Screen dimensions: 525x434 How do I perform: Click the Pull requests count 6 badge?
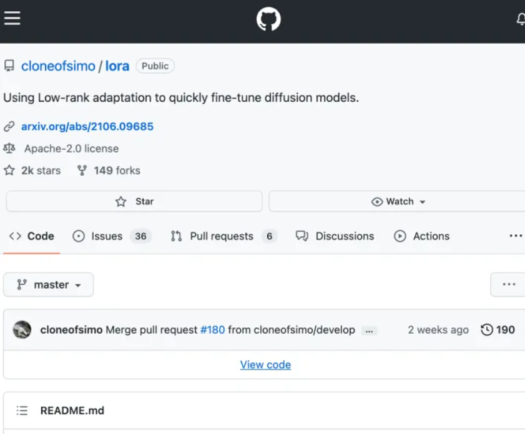click(x=269, y=236)
